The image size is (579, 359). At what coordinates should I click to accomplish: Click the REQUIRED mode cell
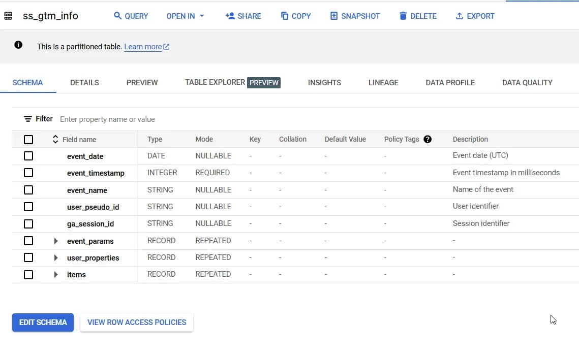point(212,172)
